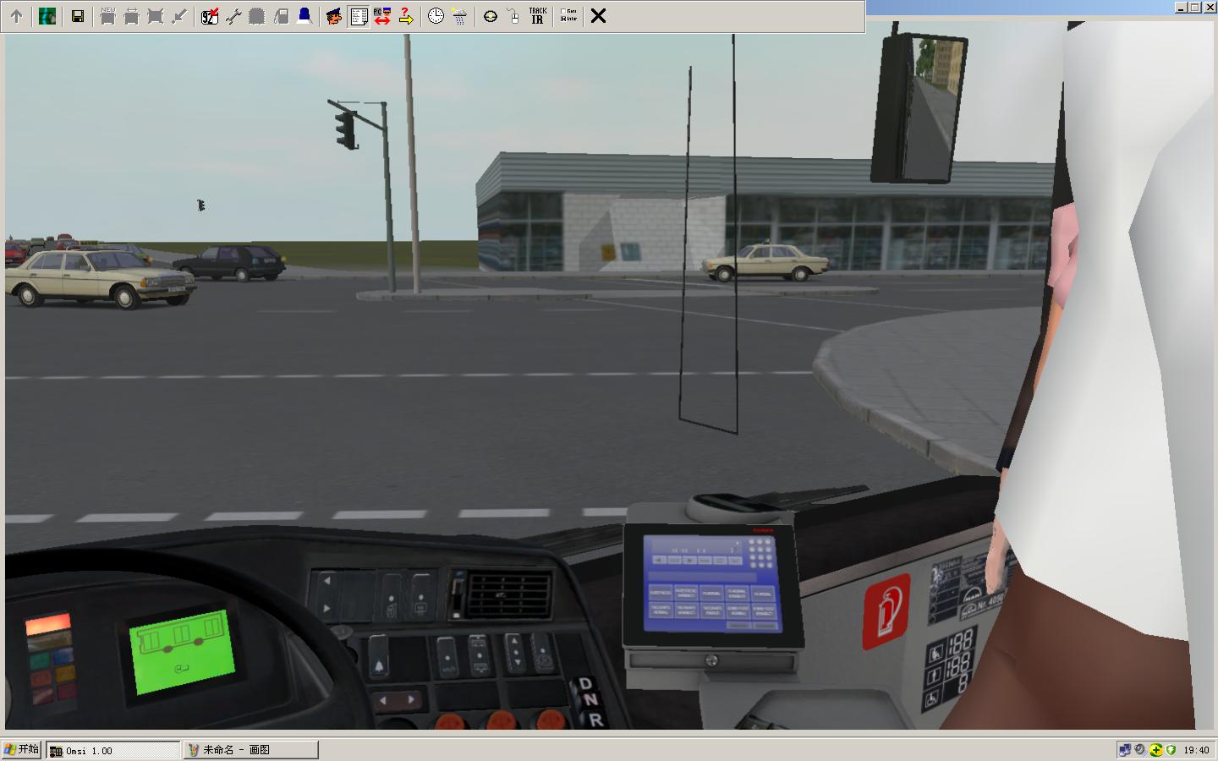
Task: Switch to Omsi 1.00 taskbar item
Action: pos(113,750)
